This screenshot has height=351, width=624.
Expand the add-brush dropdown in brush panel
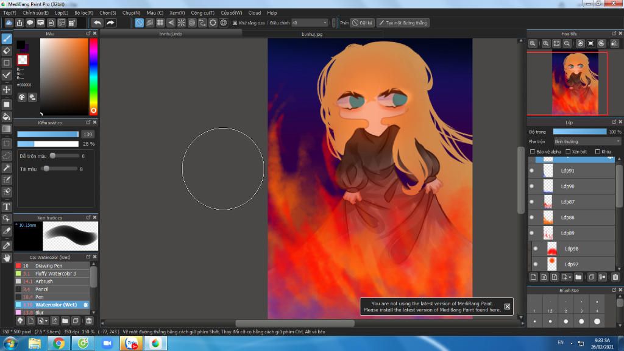tap(46, 321)
